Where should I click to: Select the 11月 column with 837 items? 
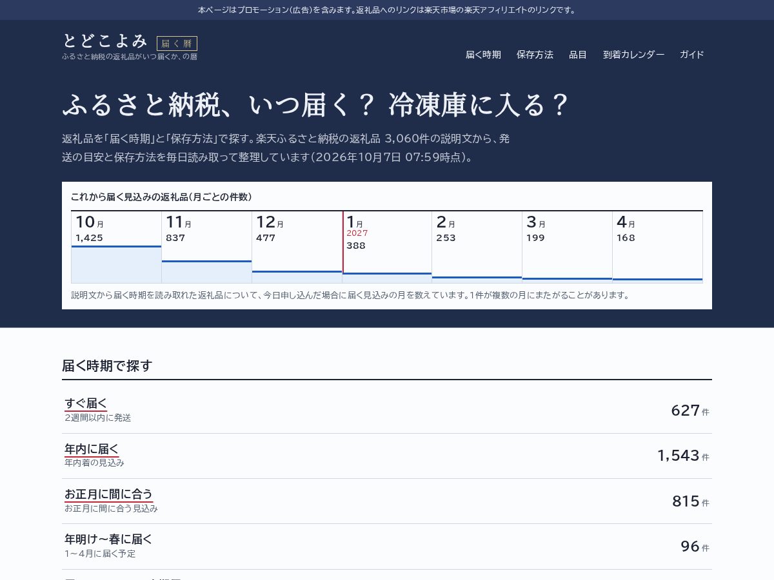(x=206, y=247)
